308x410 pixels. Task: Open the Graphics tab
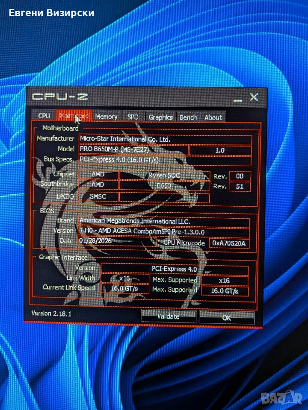coord(161,117)
